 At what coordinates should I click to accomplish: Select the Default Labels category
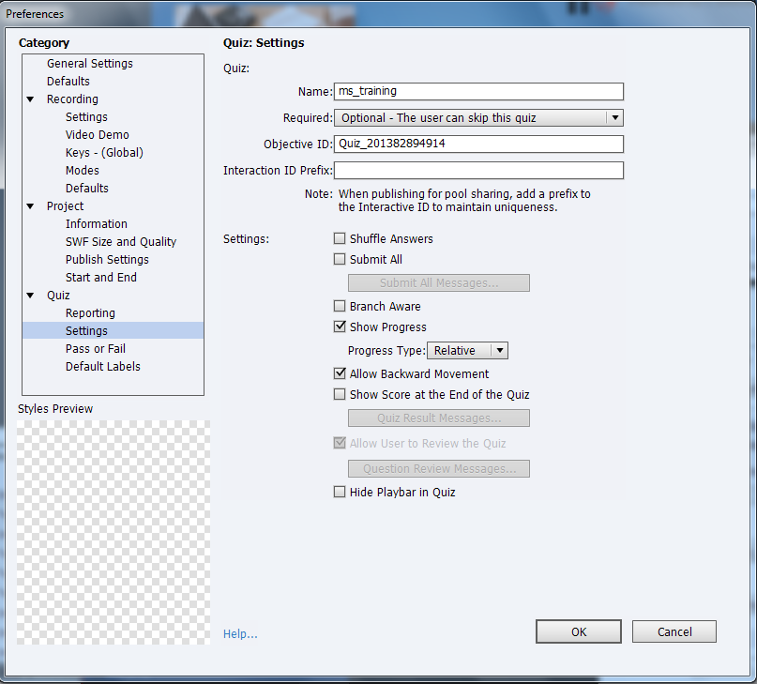103,366
